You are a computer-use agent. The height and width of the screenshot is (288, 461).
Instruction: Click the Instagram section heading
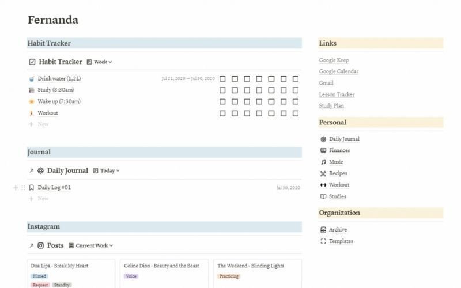point(44,226)
